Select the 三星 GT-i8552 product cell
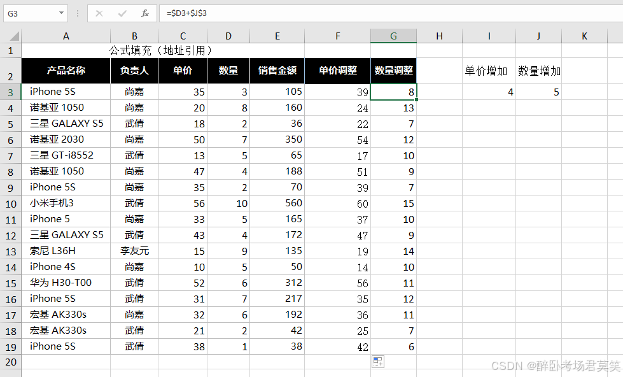This screenshot has height=377, width=623. pos(66,155)
